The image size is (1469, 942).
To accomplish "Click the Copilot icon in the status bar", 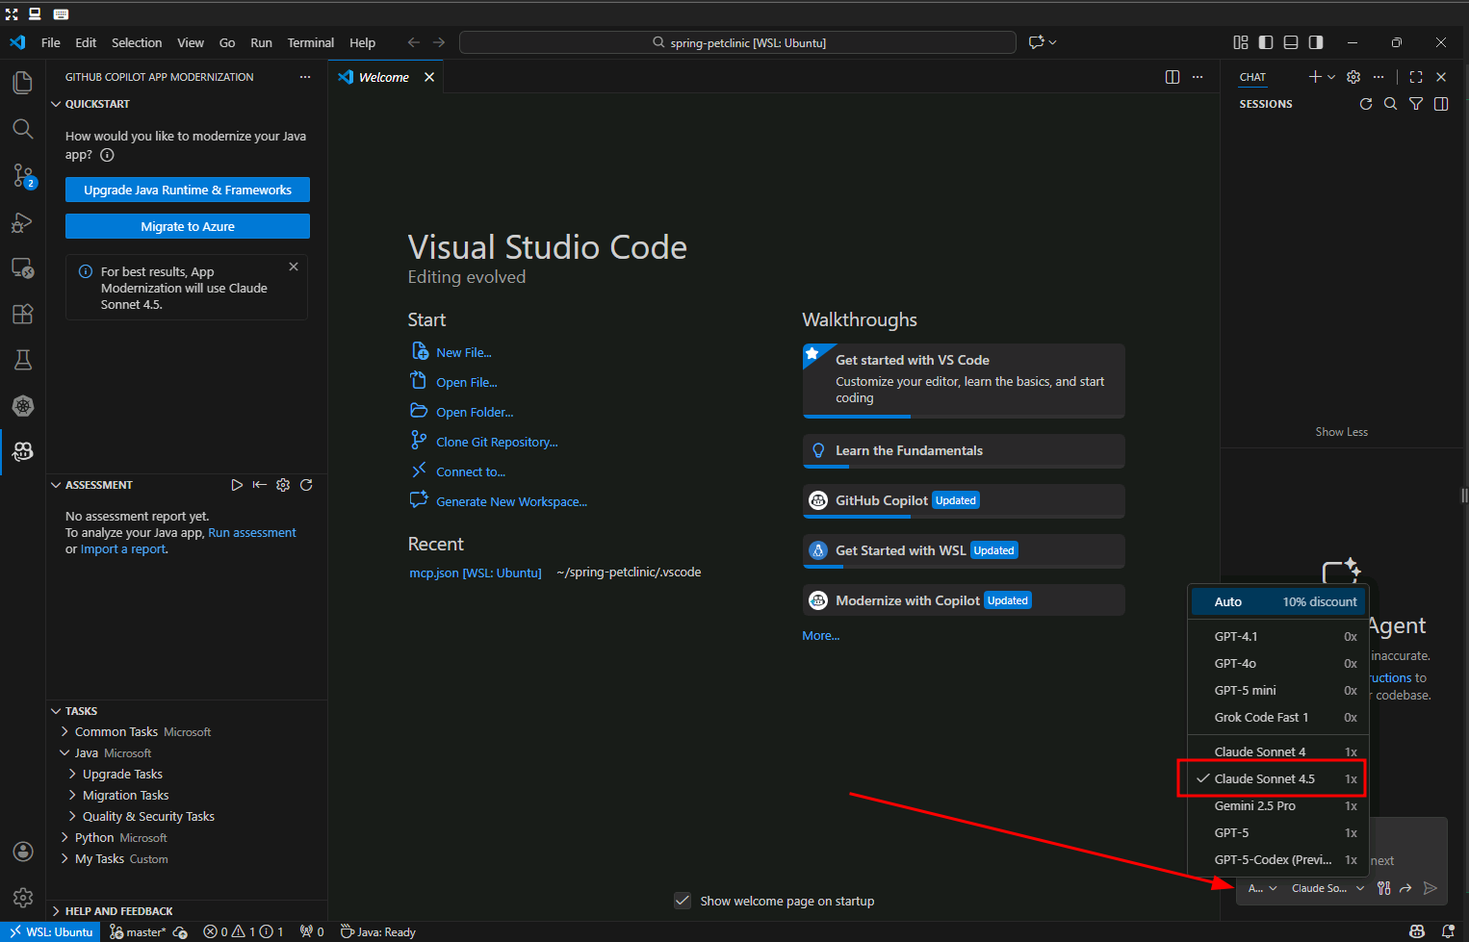I will (x=1416, y=931).
